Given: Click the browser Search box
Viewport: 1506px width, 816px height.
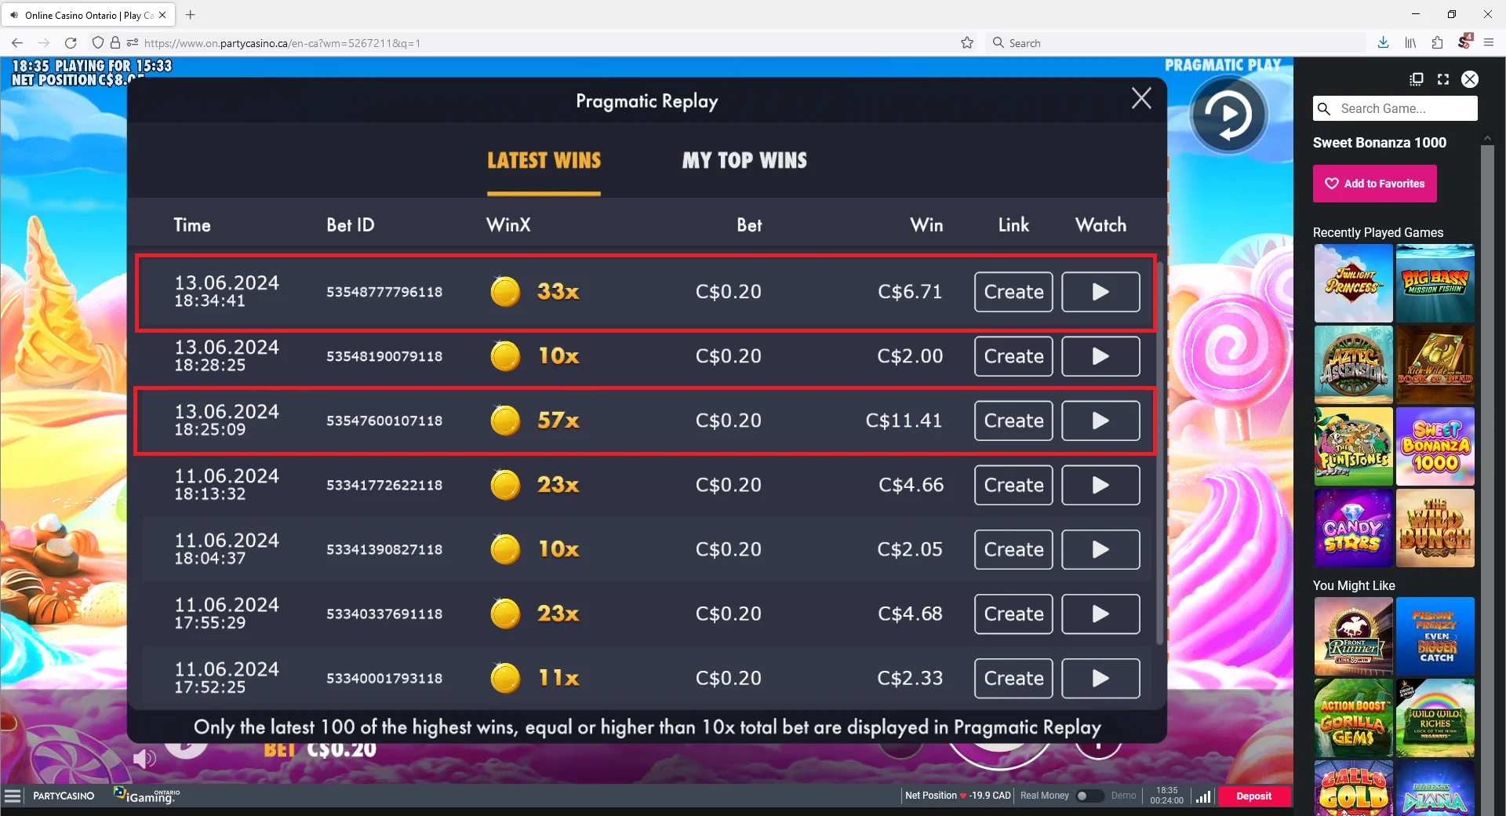Looking at the screenshot, I should click(1174, 43).
